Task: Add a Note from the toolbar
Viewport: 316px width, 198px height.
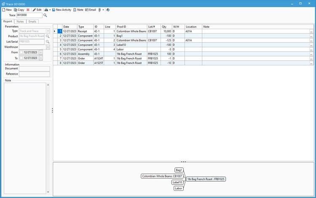Action: [x=78, y=10]
